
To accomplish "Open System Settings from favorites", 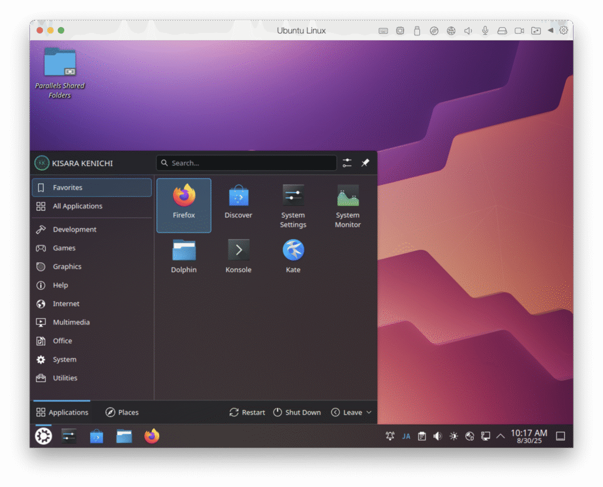I will tap(293, 206).
